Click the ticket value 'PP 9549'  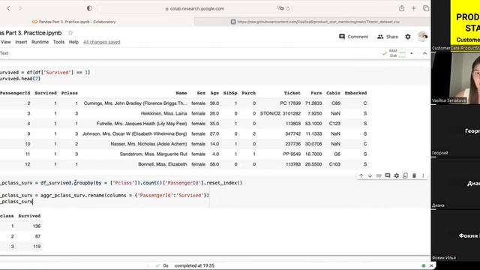[x=292, y=154]
